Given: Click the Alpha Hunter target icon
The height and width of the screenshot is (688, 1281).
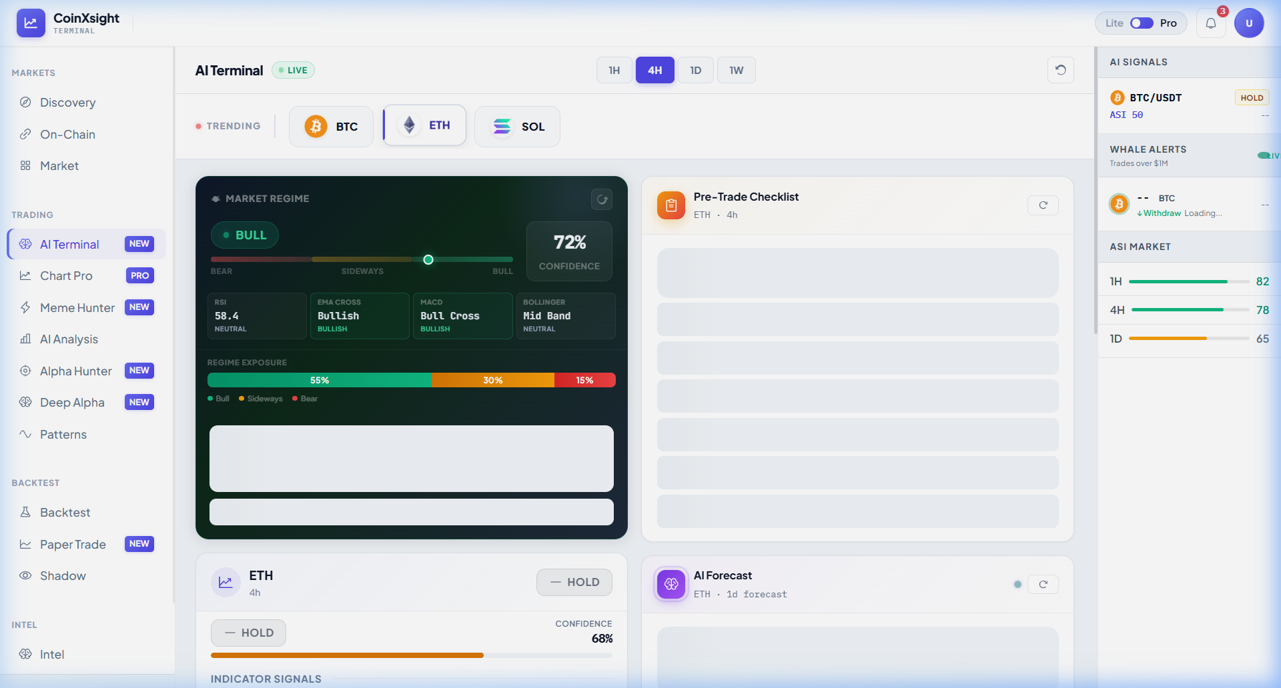Looking at the screenshot, I should pos(25,371).
